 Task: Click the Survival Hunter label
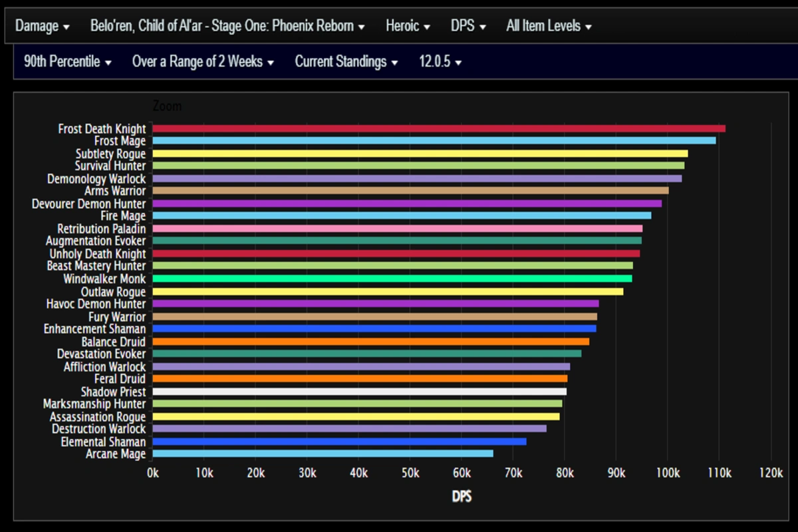[110, 166]
